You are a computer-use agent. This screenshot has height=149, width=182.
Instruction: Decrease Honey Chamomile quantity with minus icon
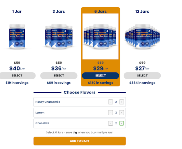(111, 102)
